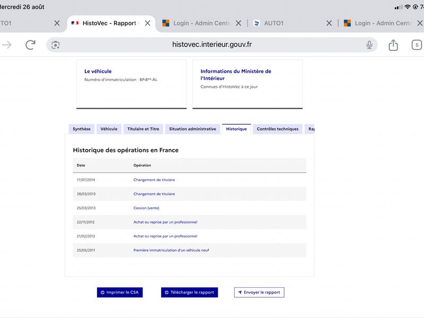Screen dimensions: 424x318
Task: Tap the microphone dictation icon
Action: (369, 45)
